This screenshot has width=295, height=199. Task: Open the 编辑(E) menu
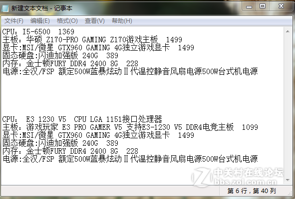40,20
